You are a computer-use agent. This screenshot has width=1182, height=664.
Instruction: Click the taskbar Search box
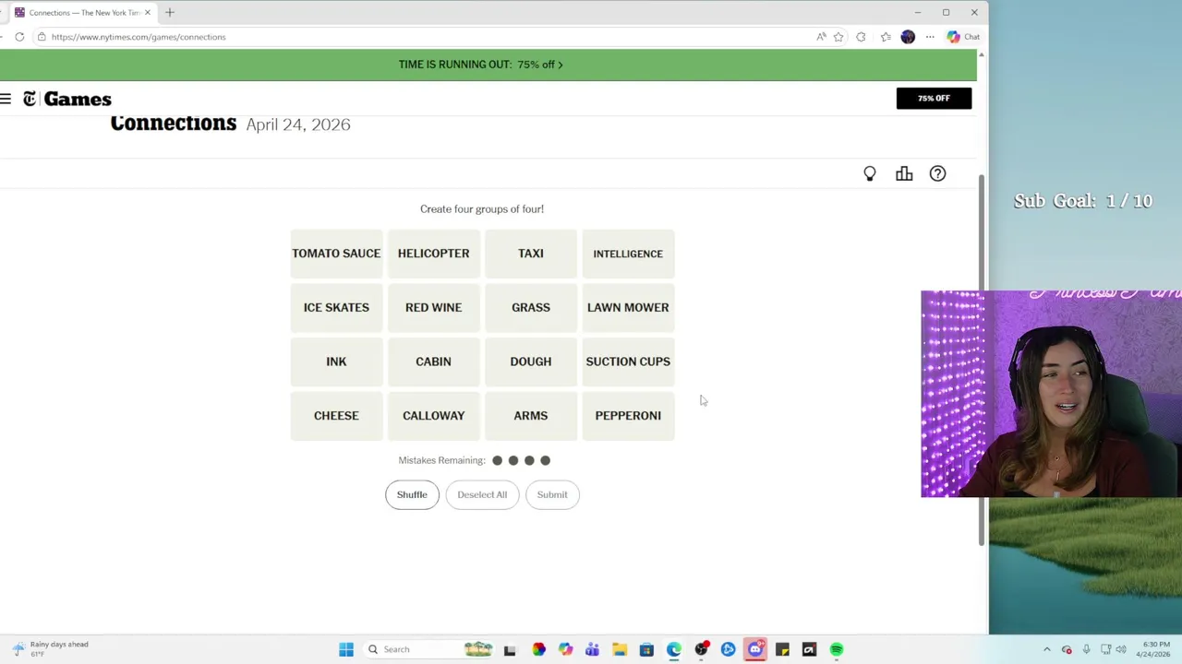click(428, 649)
